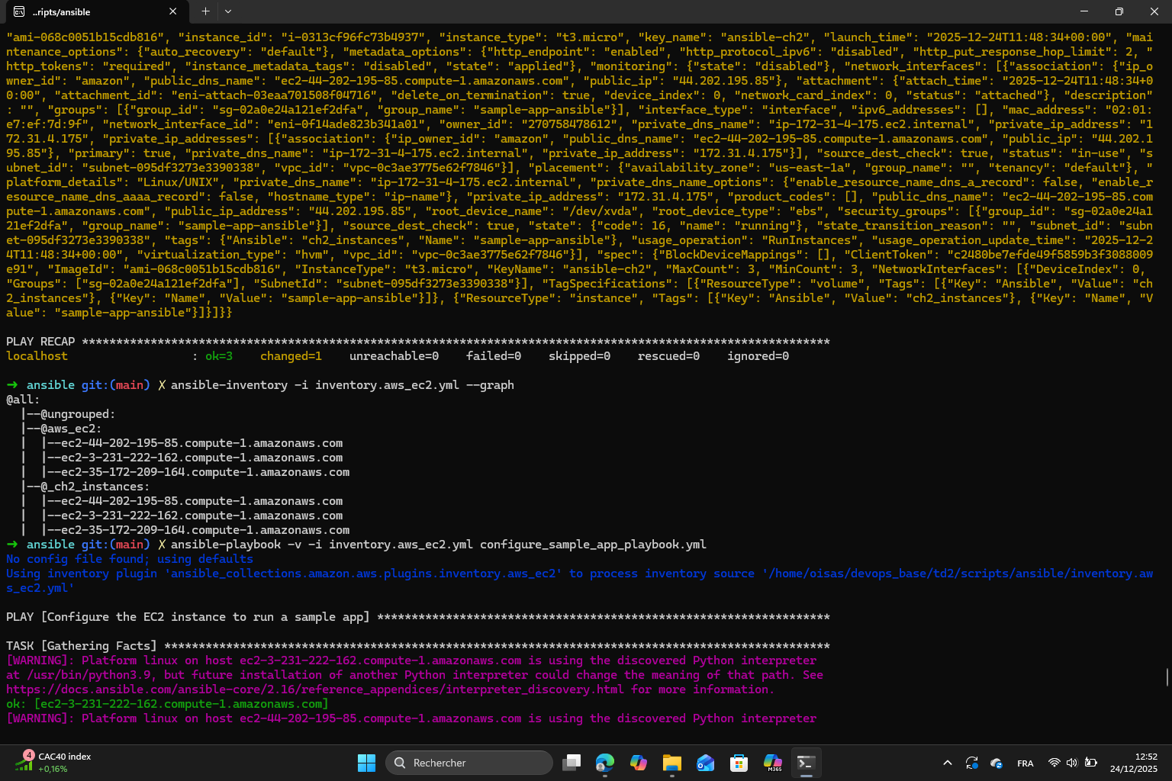
Task: Show hidden system tray icons
Action: click(948, 763)
